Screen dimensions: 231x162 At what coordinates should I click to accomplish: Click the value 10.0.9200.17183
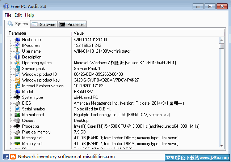pos(89,86)
